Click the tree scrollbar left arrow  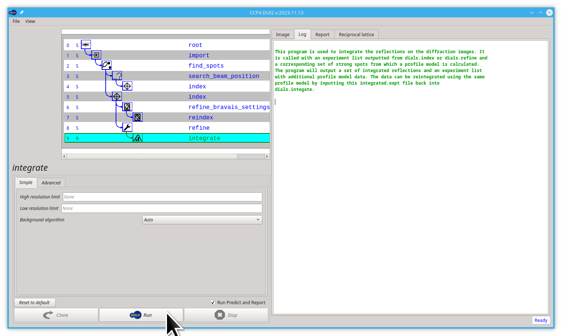pos(64,156)
